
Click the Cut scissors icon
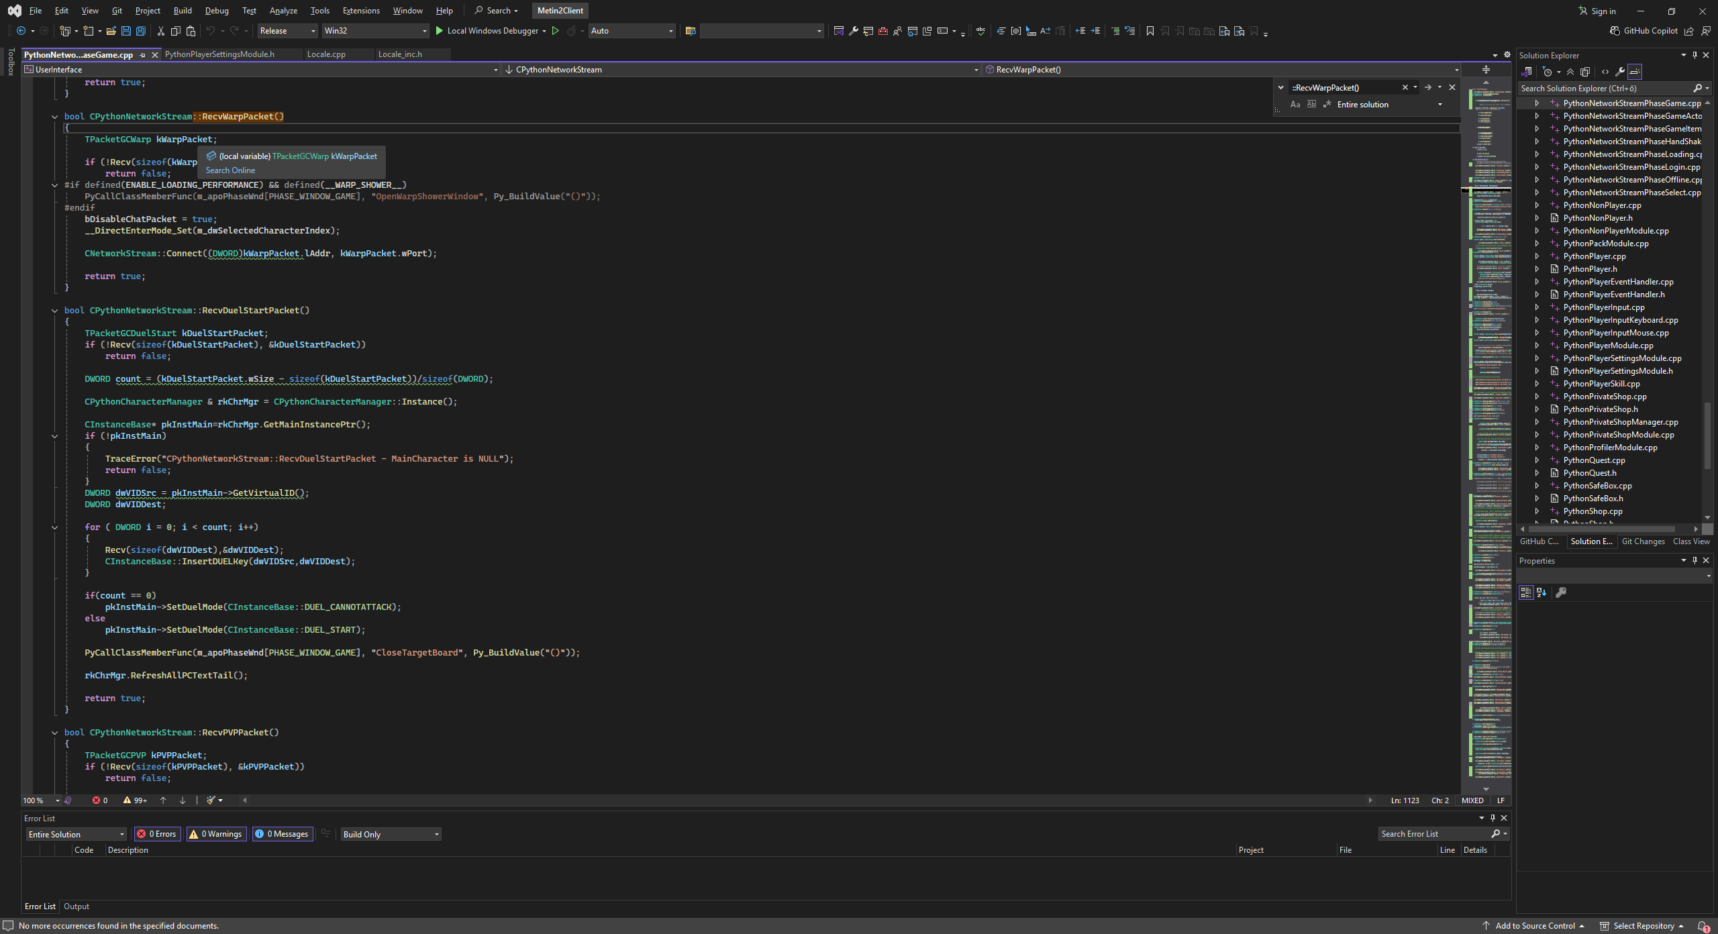pos(160,31)
